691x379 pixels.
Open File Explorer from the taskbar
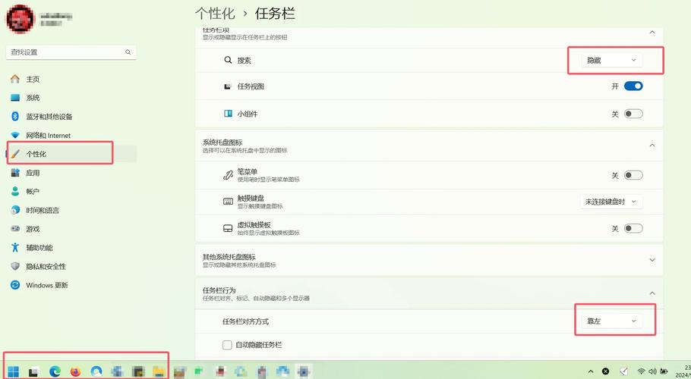point(159,371)
